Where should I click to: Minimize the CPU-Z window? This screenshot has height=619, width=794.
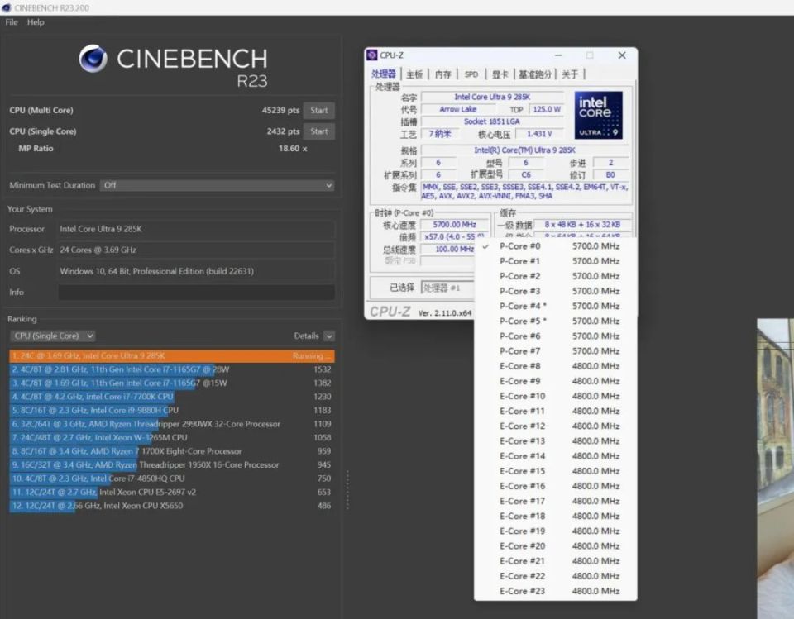click(558, 55)
